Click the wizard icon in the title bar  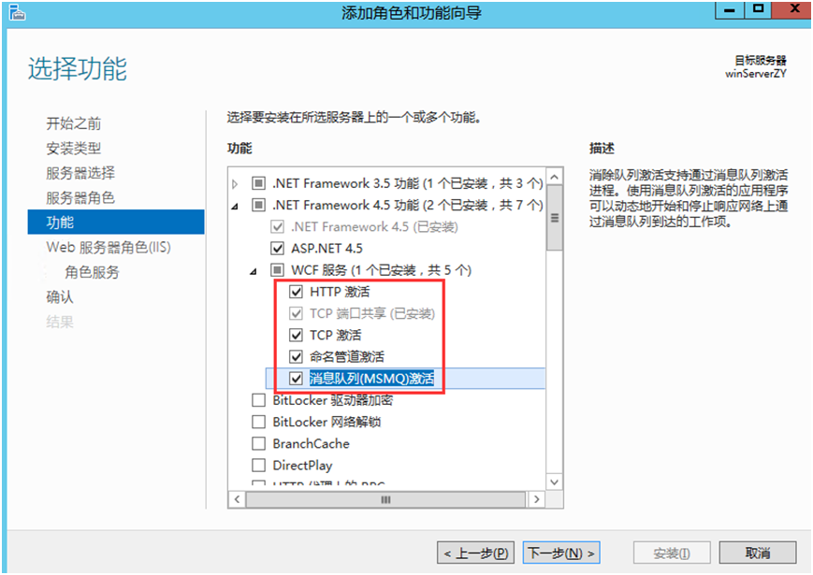[x=17, y=12]
